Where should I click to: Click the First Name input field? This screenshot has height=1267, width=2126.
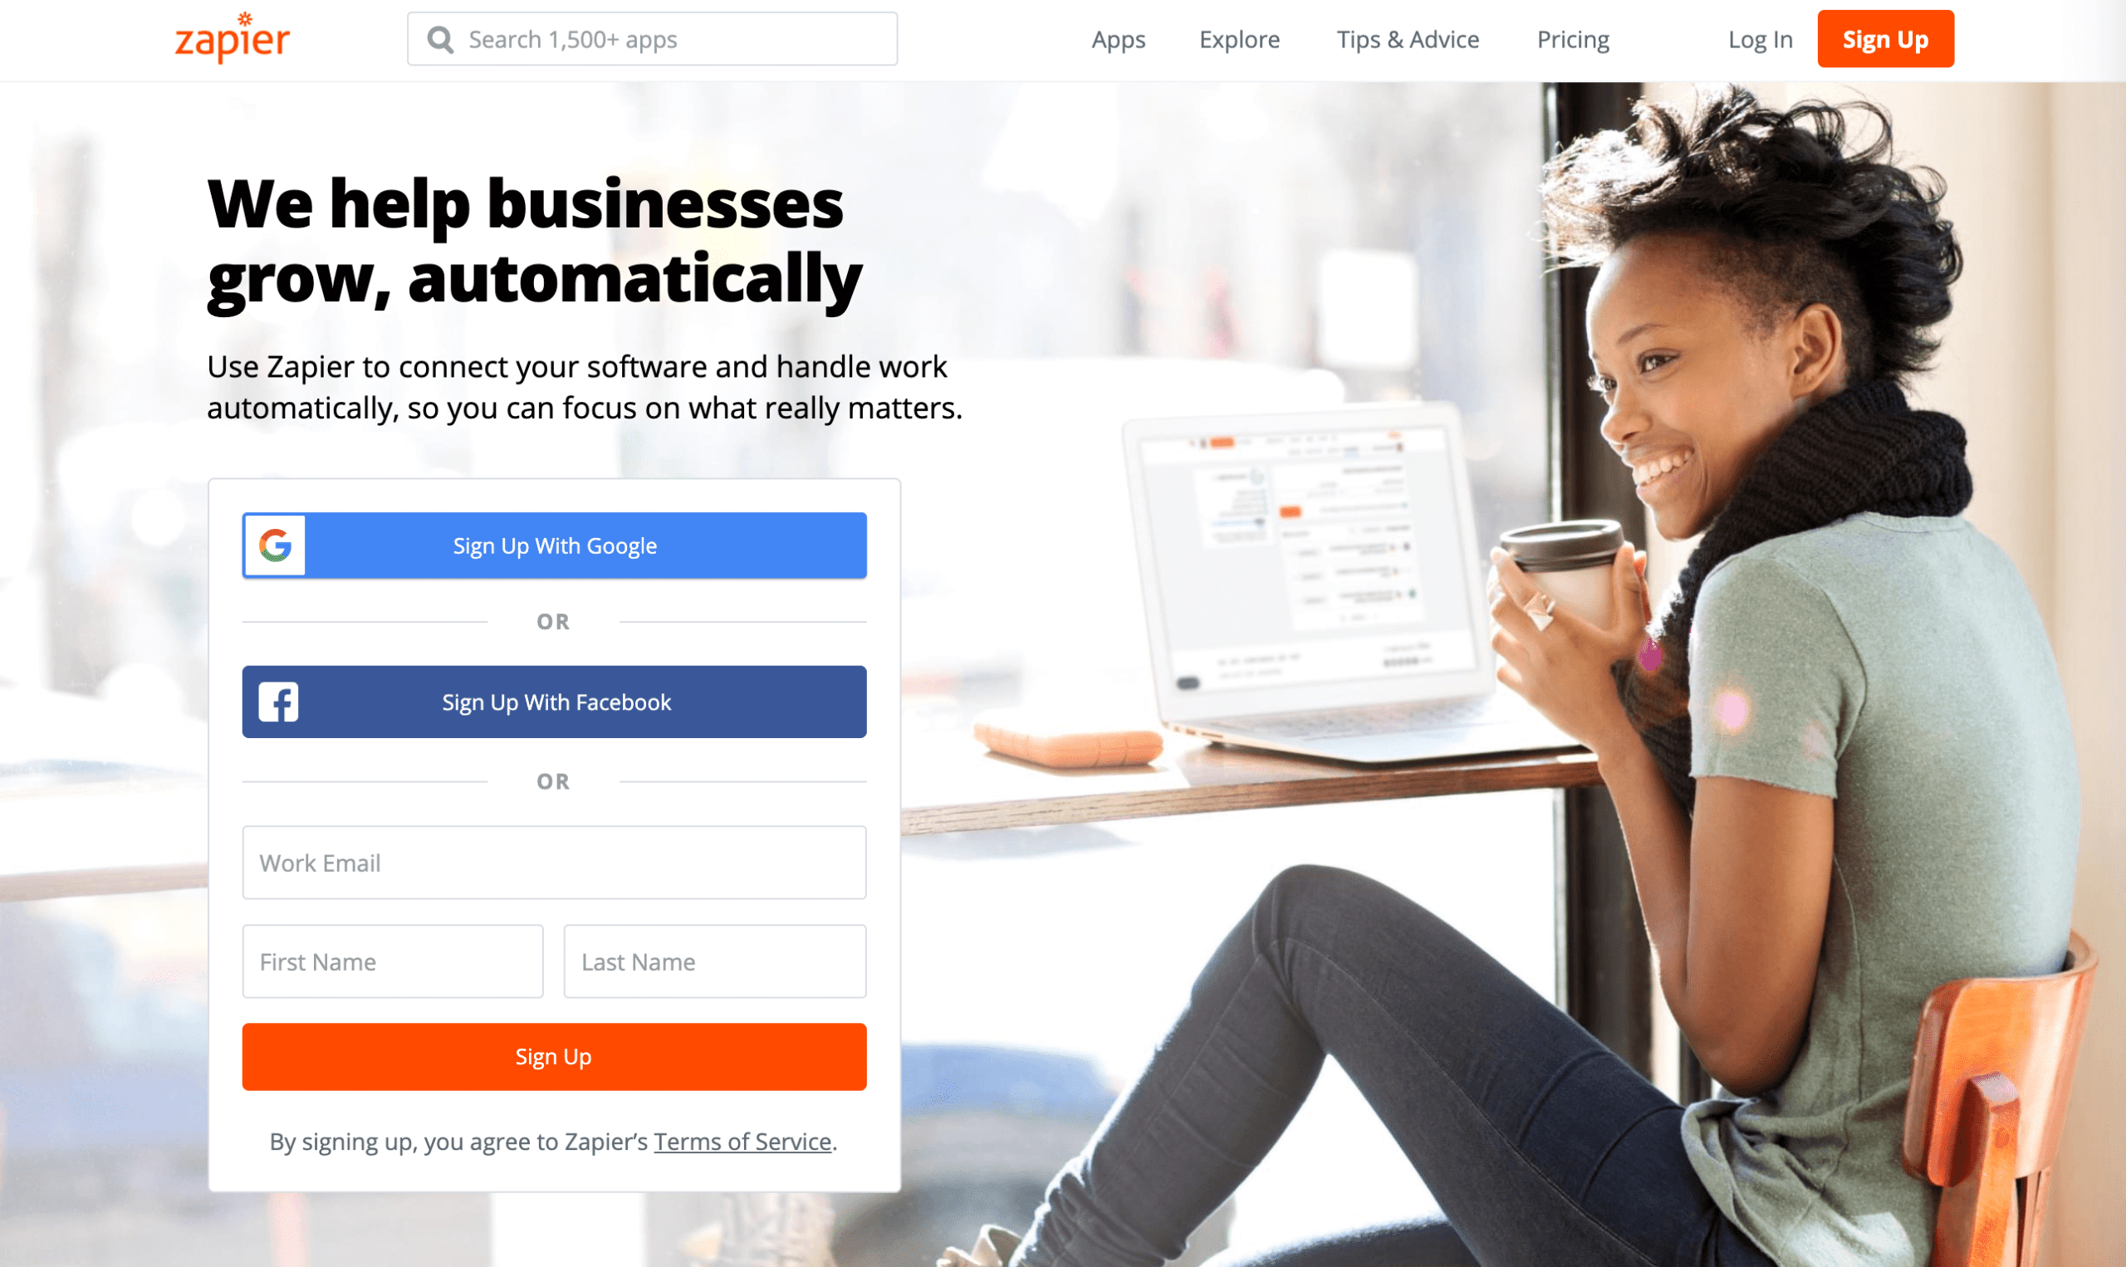tap(394, 959)
